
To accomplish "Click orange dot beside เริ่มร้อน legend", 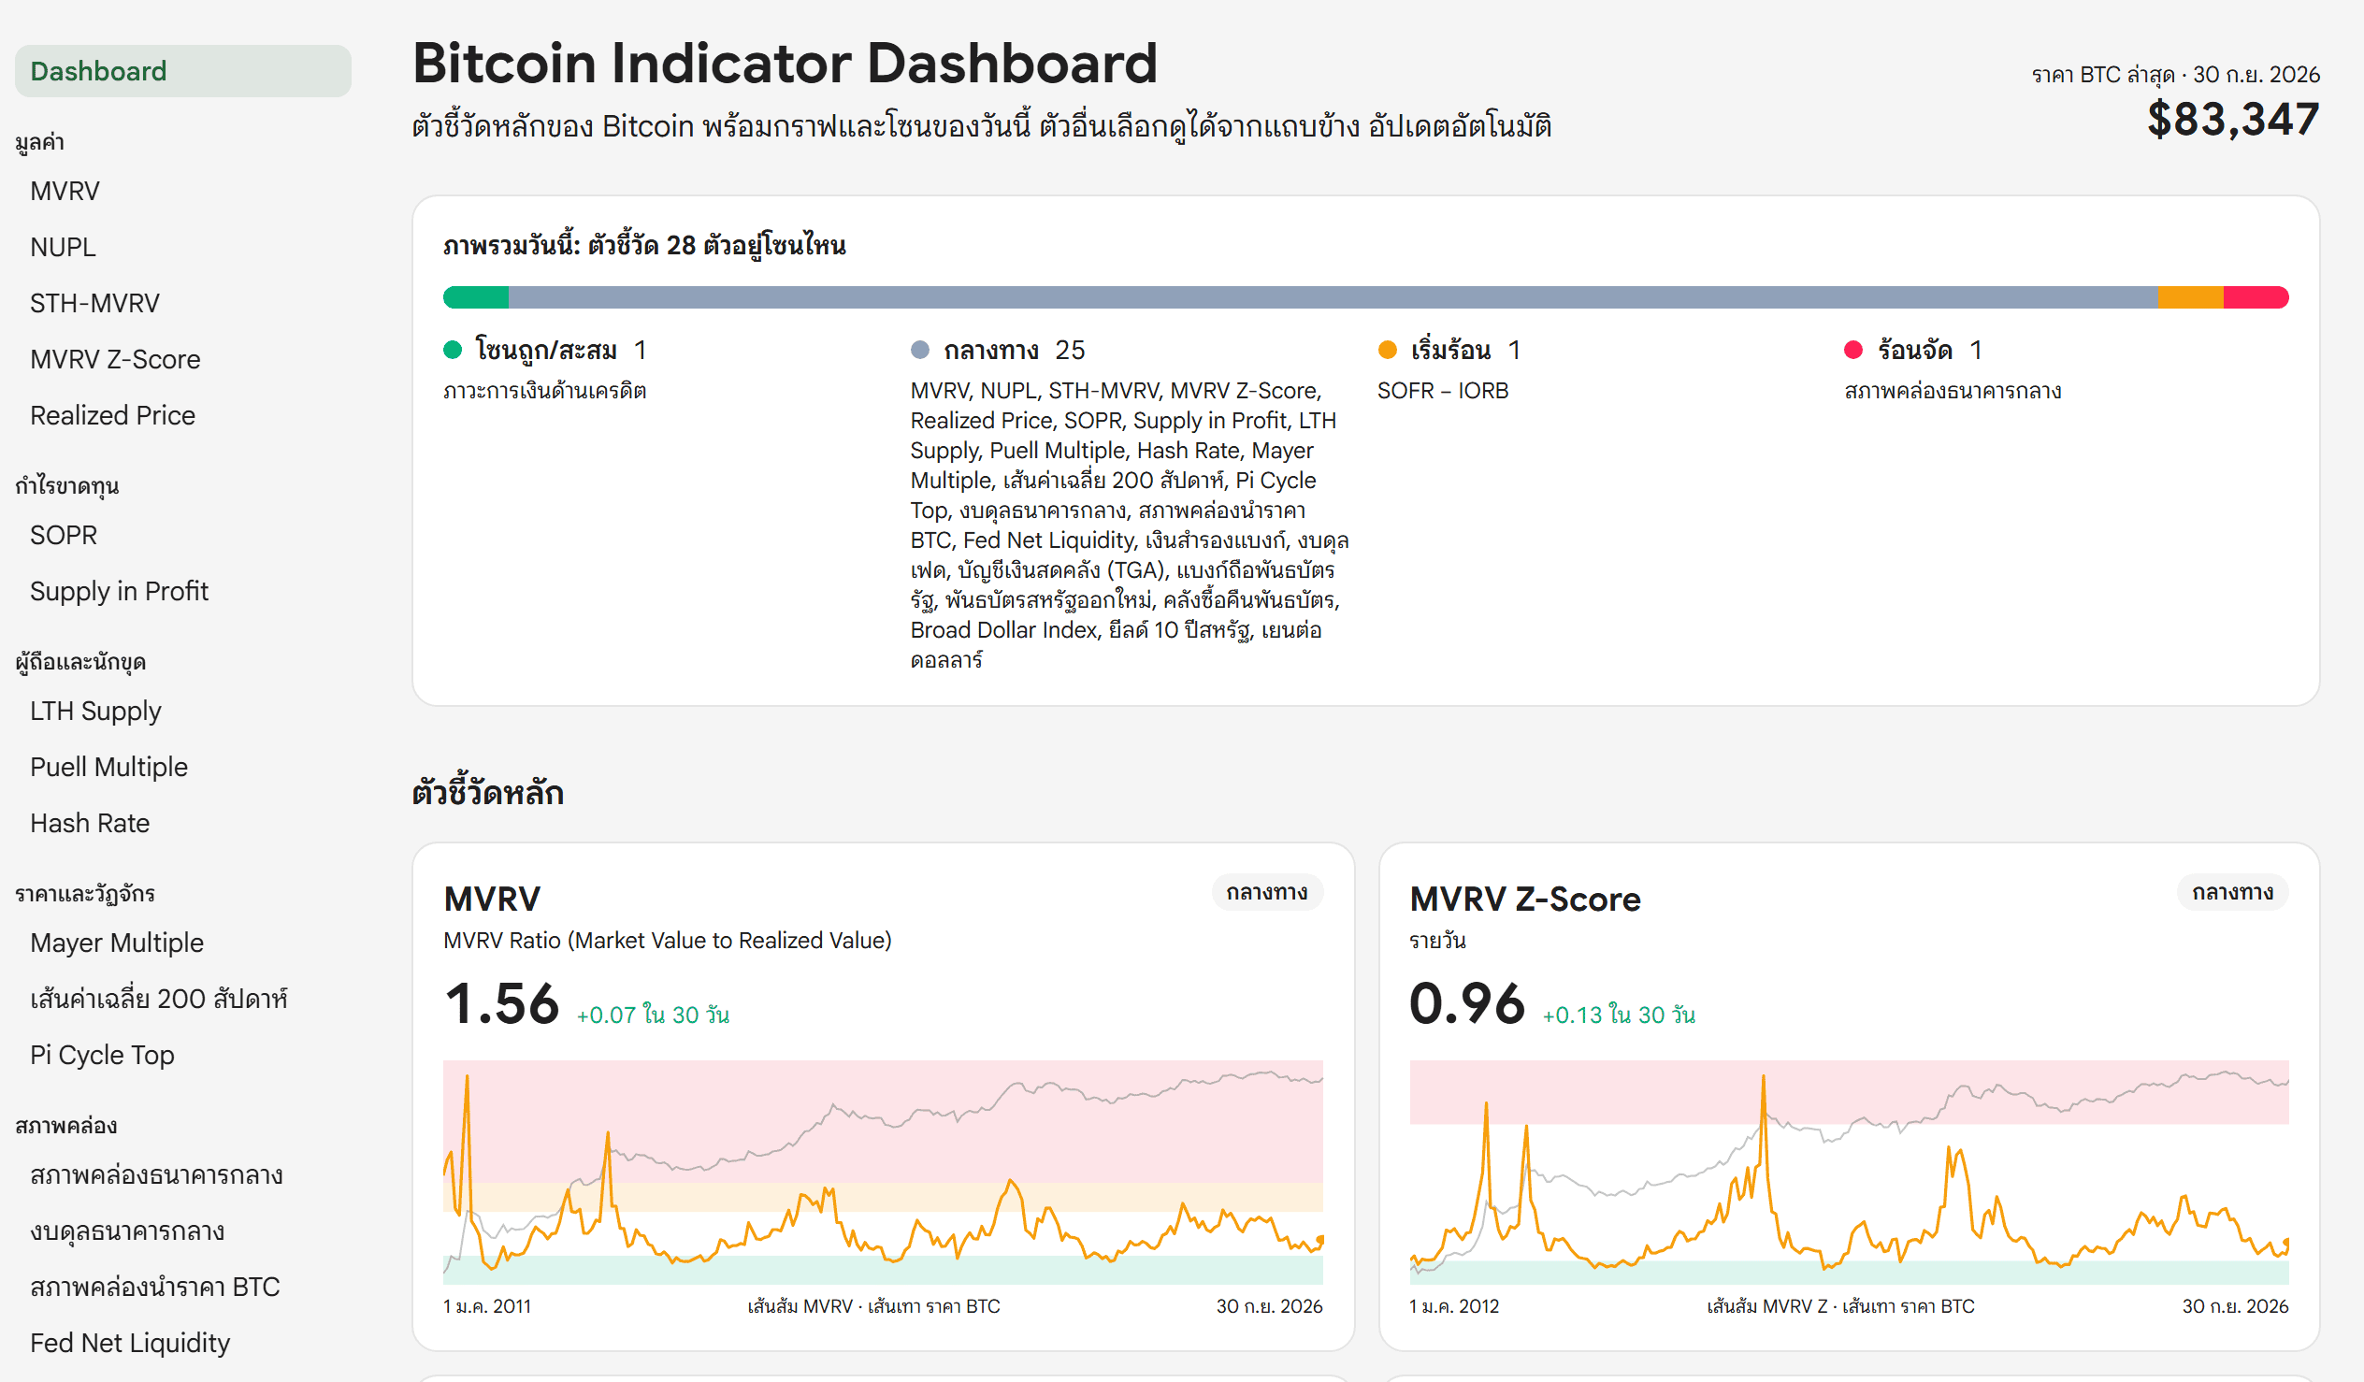I will click(1388, 350).
